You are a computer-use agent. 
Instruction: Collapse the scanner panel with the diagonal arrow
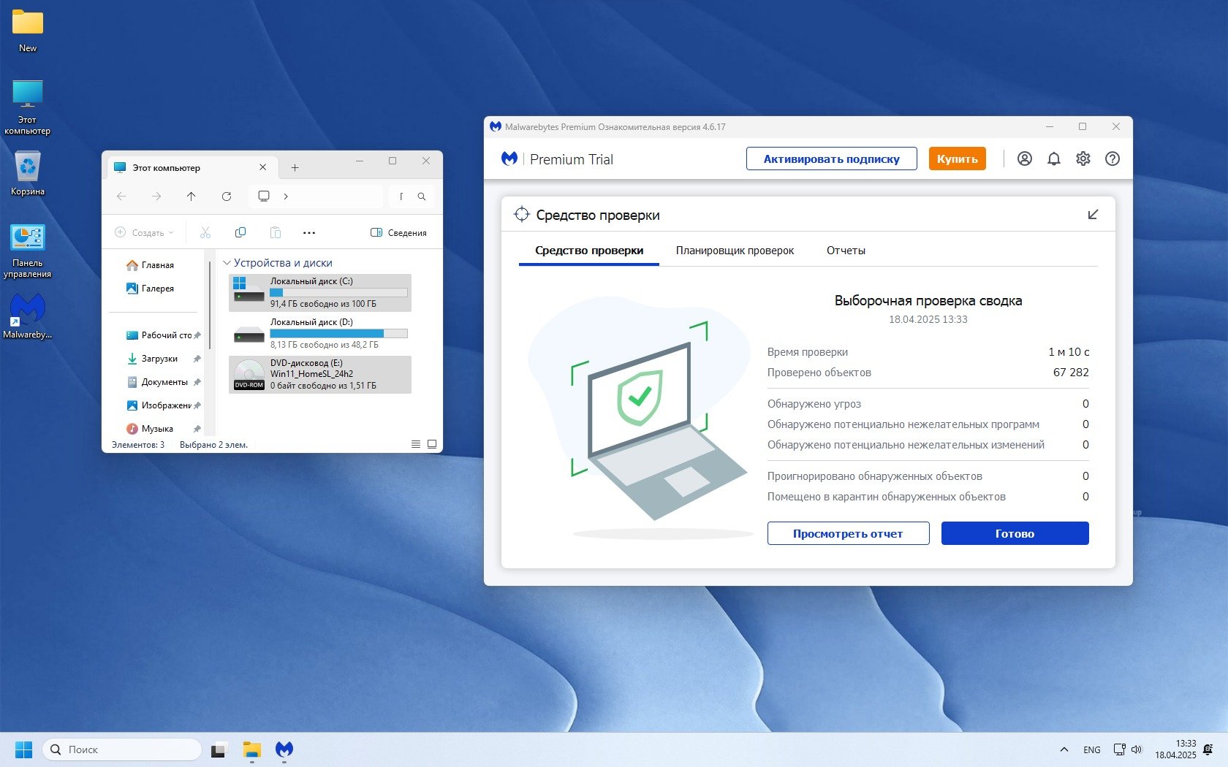coord(1094,214)
